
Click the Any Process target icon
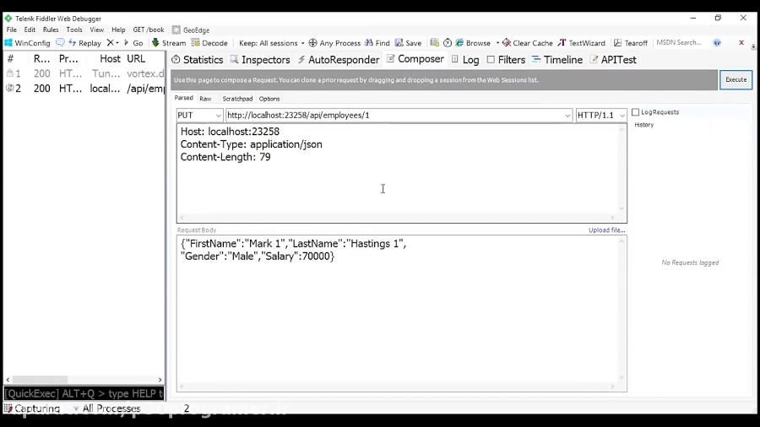(x=312, y=42)
